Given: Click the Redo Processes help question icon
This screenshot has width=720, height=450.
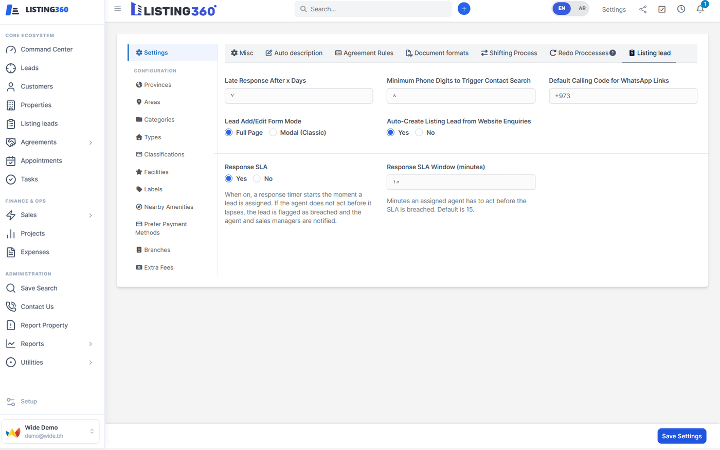Looking at the screenshot, I should (613, 53).
